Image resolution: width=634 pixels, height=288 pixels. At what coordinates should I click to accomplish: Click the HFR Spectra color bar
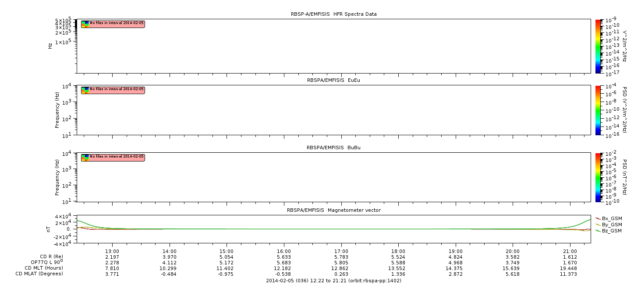(599, 46)
